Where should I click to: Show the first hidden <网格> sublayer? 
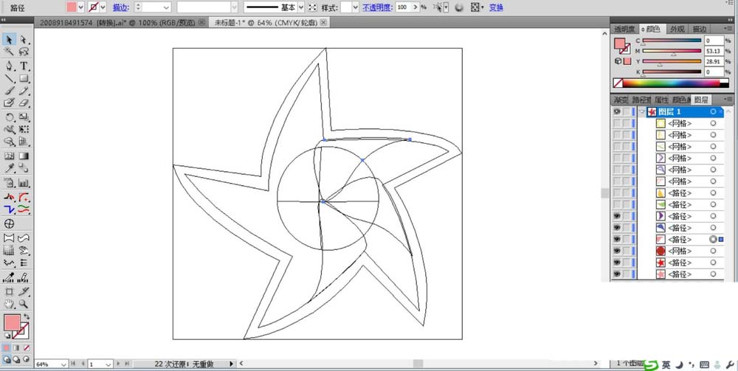pos(617,123)
